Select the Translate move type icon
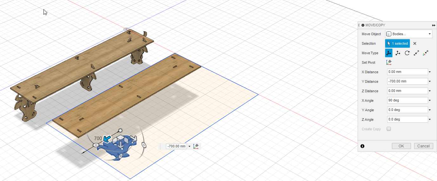The height and width of the screenshot is (181, 437). click(x=398, y=53)
